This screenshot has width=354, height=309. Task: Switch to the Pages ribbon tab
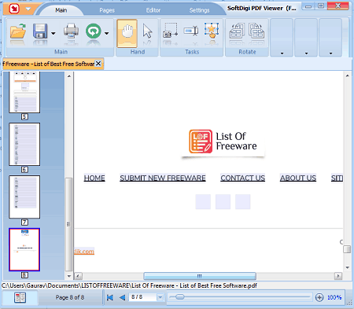(x=107, y=10)
